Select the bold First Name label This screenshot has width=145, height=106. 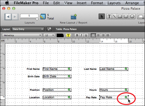click(33, 69)
